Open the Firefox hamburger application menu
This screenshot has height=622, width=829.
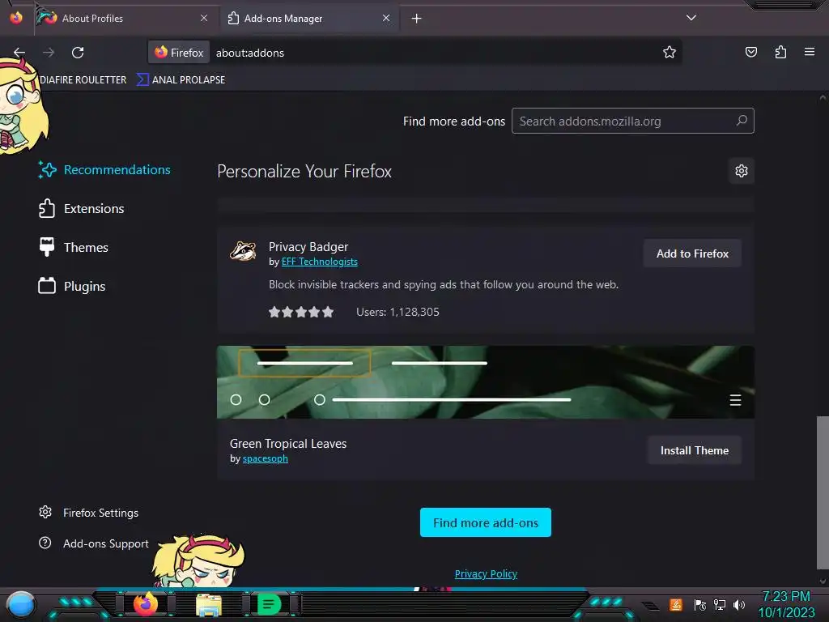(x=810, y=52)
